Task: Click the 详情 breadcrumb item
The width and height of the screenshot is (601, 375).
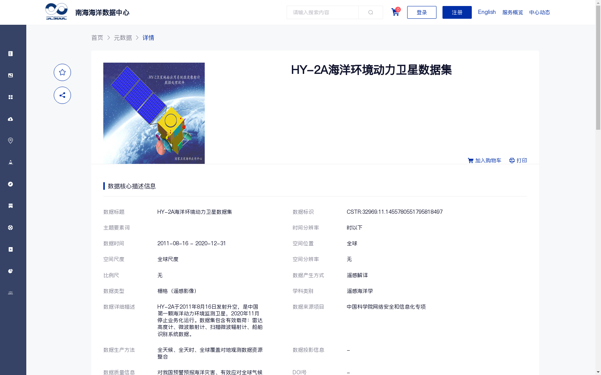Action: (148, 37)
